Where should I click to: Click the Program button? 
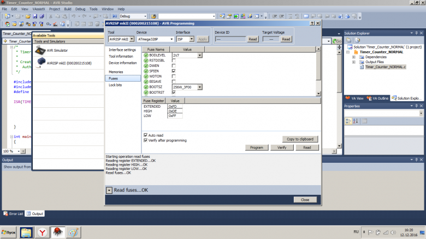(x=257, y=148)
